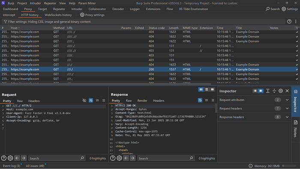
Task: Click Response search help icon
Action: pos(112,158)
